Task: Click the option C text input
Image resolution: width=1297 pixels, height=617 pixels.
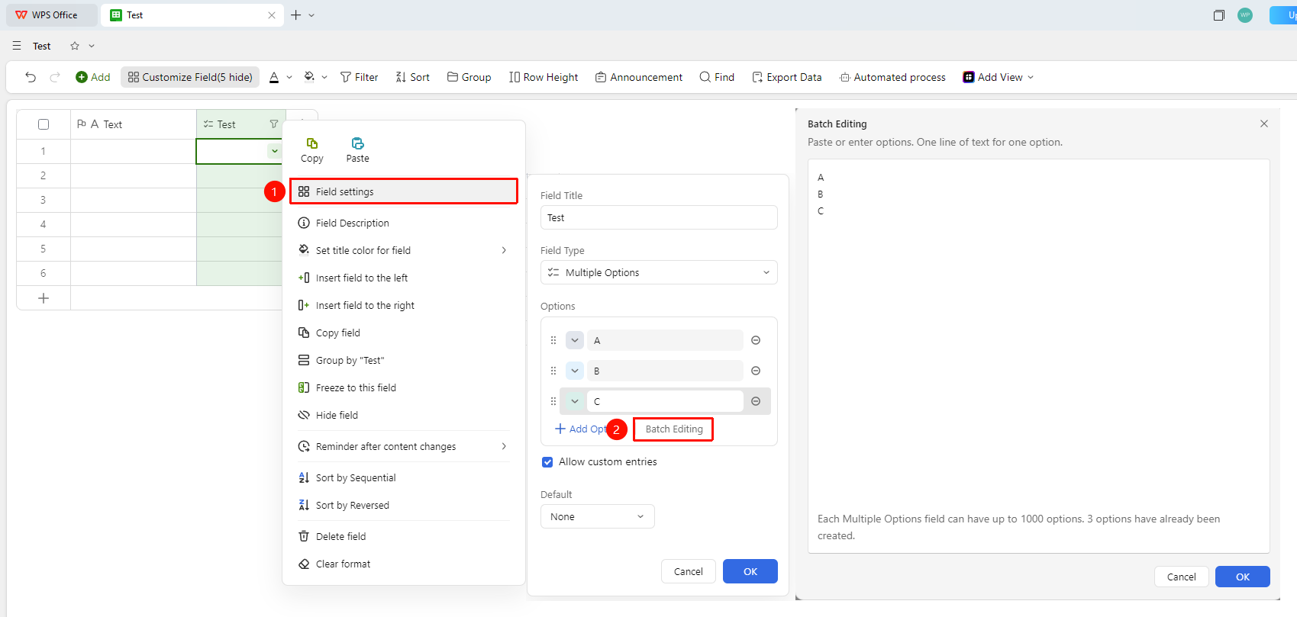Action: coord(665,401)
